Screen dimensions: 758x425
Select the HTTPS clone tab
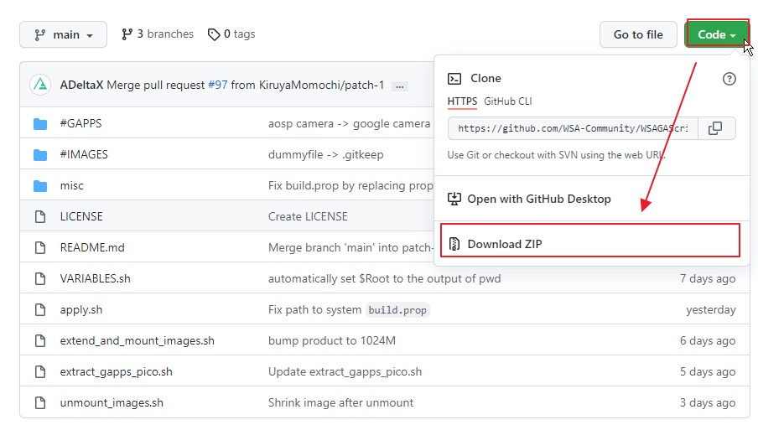[462, 101]
